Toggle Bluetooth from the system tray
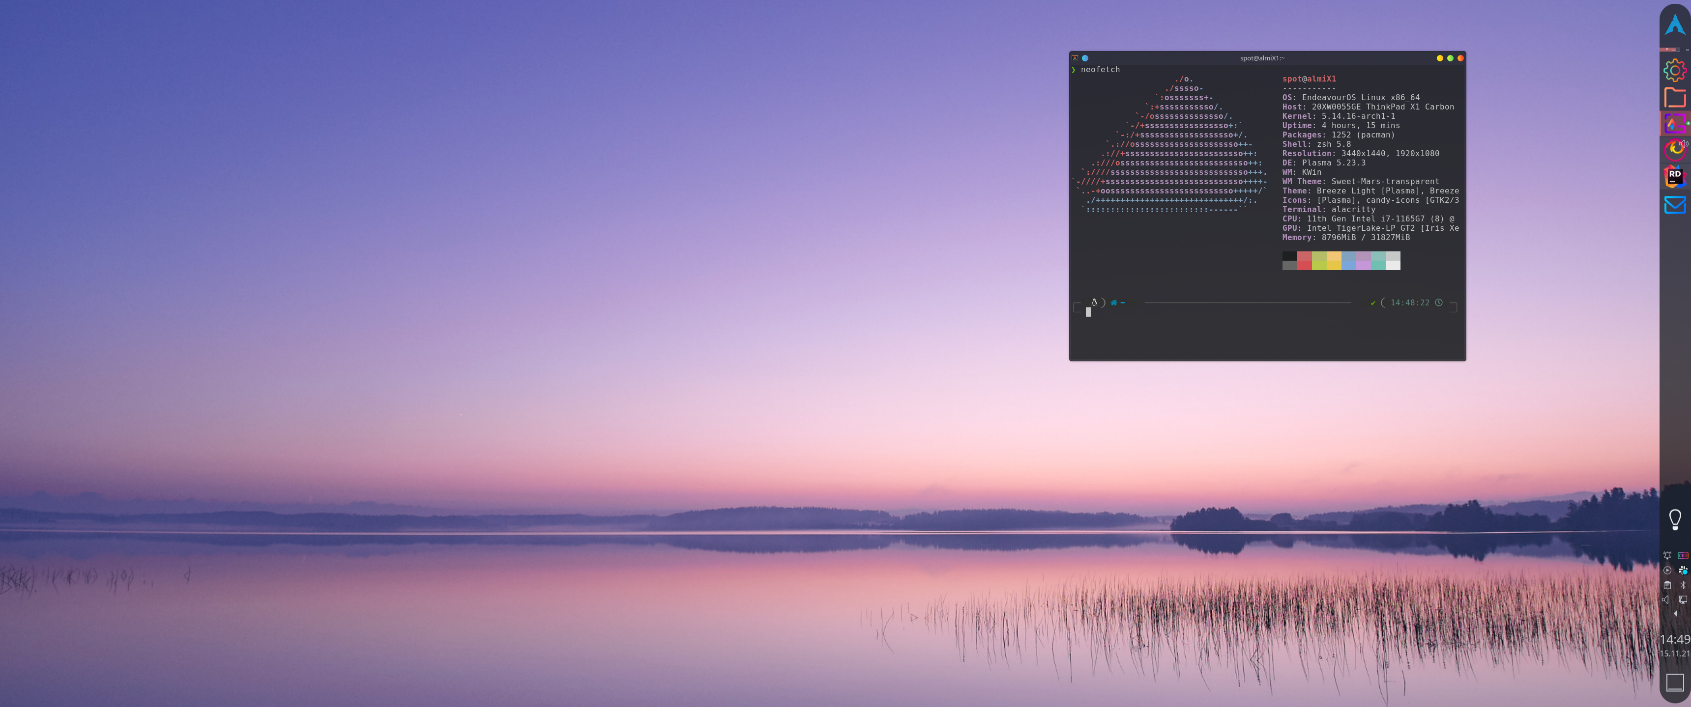 1683,585
